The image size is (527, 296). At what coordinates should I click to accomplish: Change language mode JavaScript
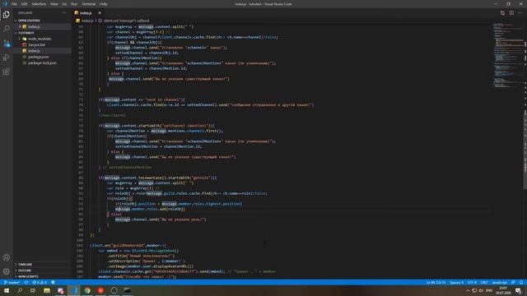coord(499,283)
